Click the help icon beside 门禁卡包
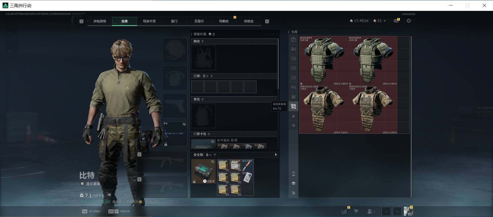 (209, 134)
